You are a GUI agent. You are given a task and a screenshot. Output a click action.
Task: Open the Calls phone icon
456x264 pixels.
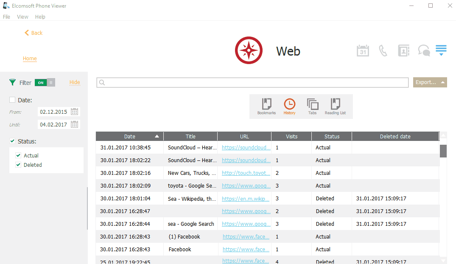click(383, 51)
